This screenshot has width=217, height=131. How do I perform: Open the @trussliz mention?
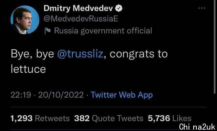(80, 54)
